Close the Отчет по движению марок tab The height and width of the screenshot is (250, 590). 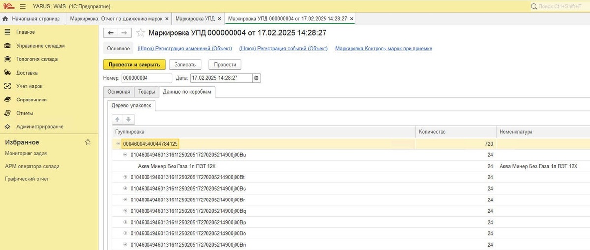(167, 18)
